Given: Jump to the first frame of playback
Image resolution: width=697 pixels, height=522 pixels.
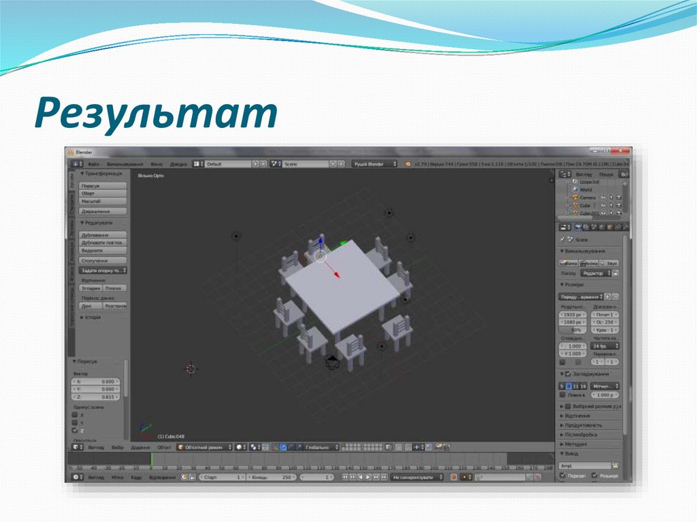Looking at the screenshot, I should (x=345, y=477).
